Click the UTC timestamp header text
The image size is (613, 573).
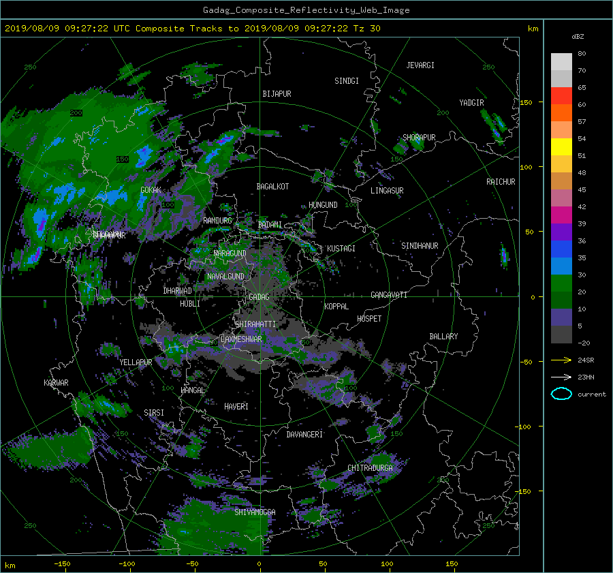click(192, 29)
